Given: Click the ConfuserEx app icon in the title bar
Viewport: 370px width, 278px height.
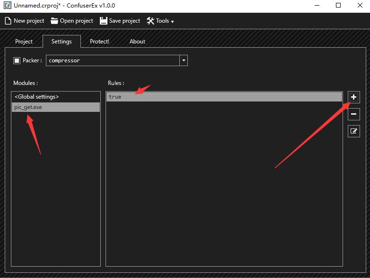Looking at the screenshot, I should pyautogui.click(x=7, y=6).
